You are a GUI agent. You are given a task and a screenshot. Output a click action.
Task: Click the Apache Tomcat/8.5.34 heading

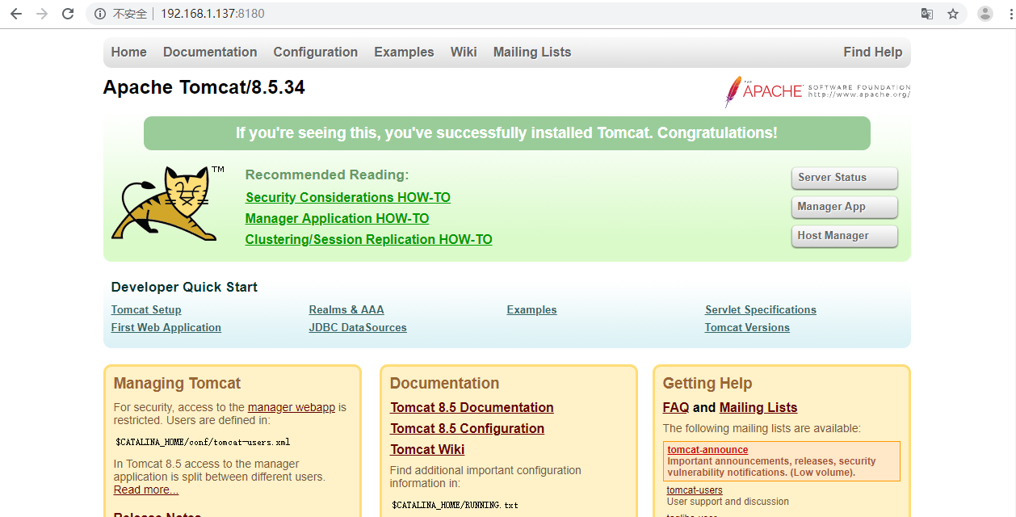(x=204, y=87)
